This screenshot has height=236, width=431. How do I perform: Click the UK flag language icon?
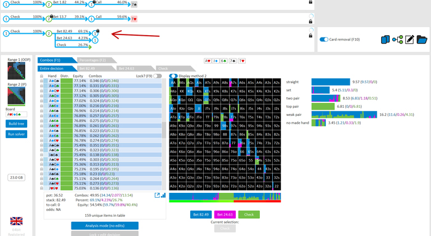tap(16, 221)
